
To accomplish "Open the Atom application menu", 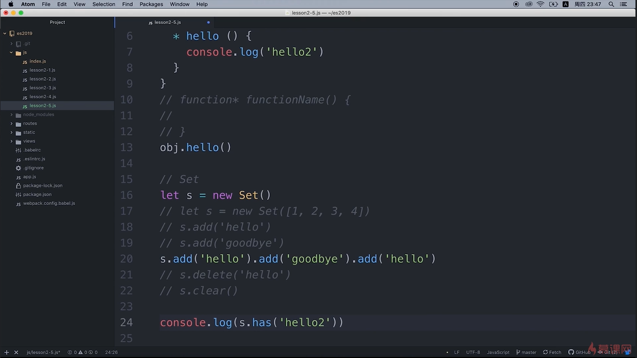I will tap(28, 4).
